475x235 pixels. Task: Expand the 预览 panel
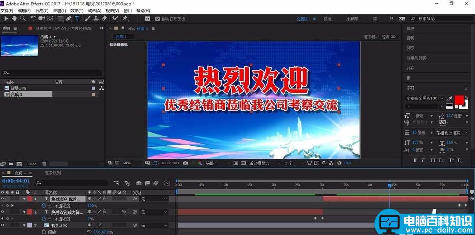click(x=410, y=48)
